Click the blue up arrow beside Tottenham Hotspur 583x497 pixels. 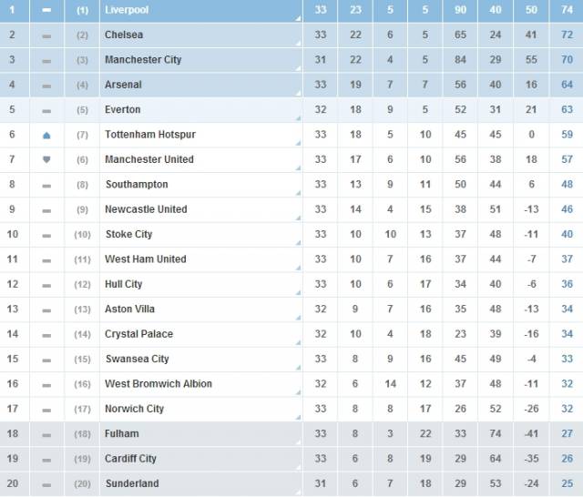46,136
